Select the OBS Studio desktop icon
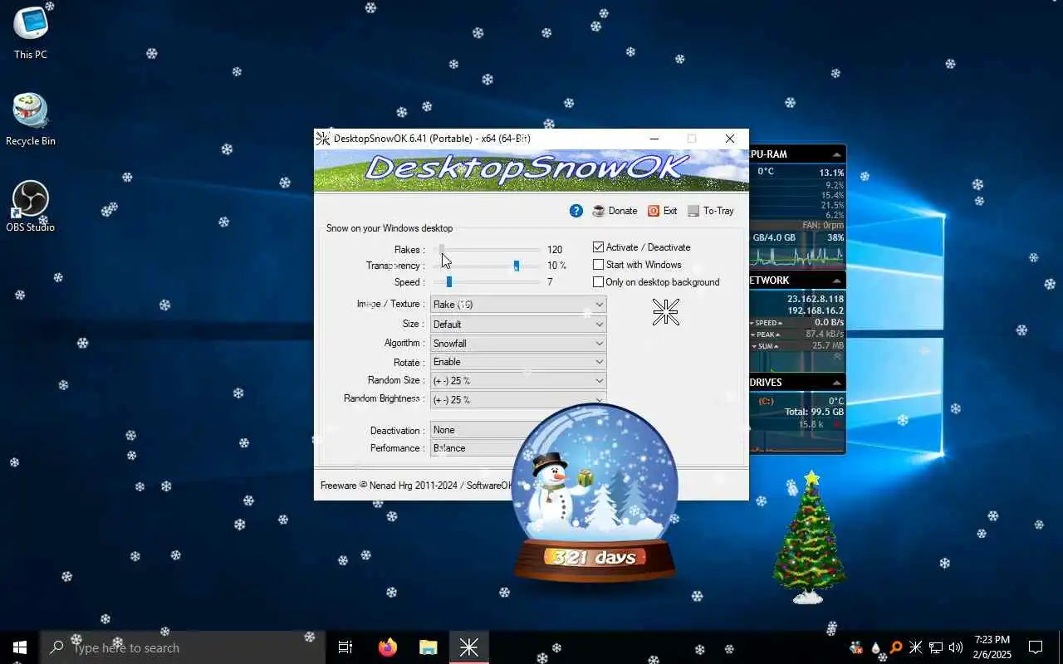The height and width of the screenshot is (664, 1063). [x=31, y=207]
